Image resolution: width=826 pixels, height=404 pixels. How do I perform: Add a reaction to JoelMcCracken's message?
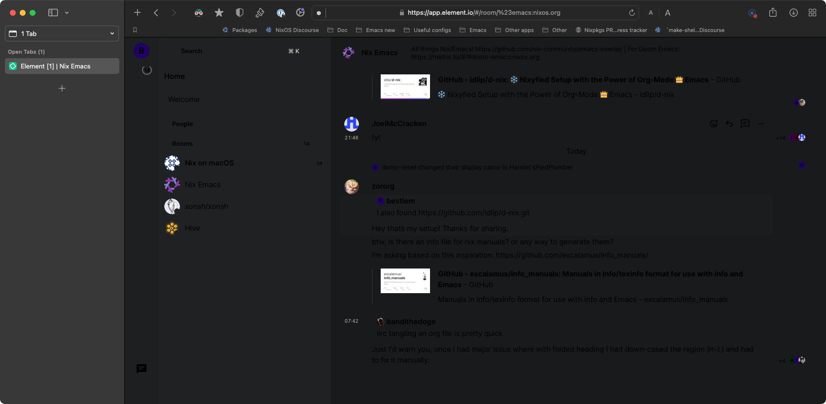coord(714,124)
